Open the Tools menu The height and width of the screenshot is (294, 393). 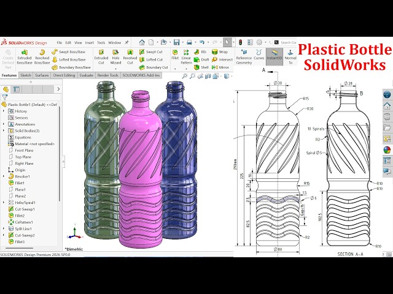(x=101, y=43)
